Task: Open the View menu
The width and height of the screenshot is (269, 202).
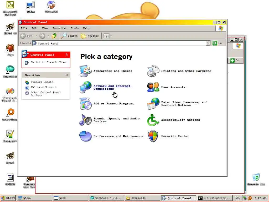Action: (x=45, y=28)
